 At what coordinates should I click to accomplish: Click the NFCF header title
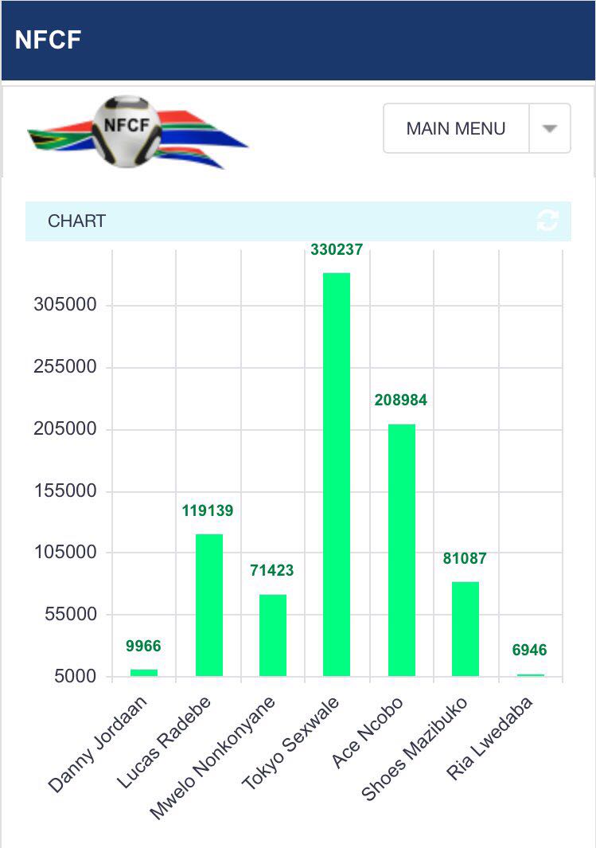pyautogui.click(x=48, y=40)
